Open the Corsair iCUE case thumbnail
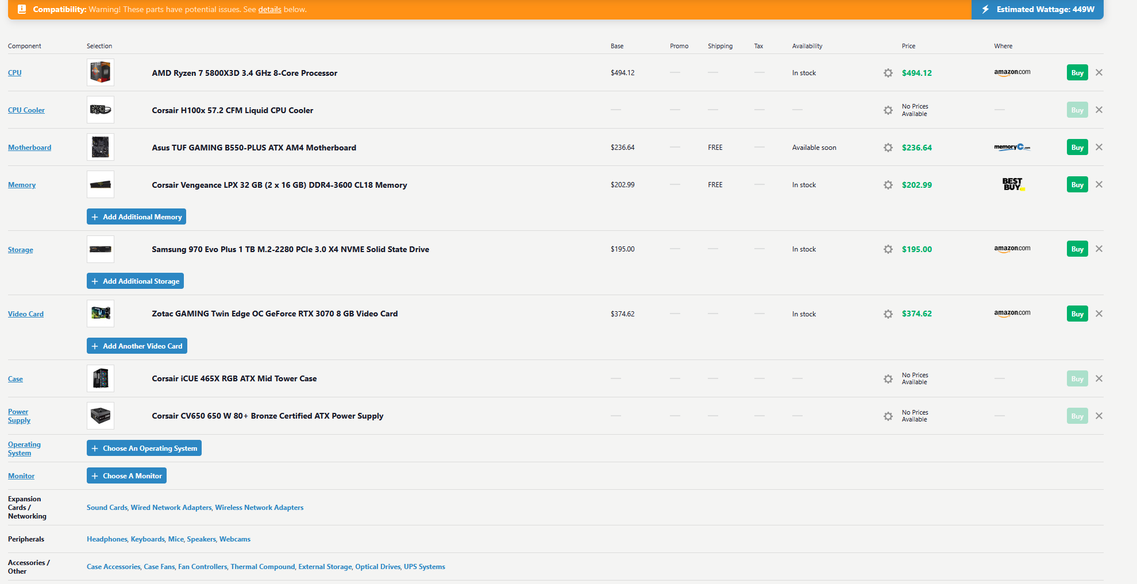Image resolution: width=1137 pixels, height=584 pixels. (x=101, y=378)
